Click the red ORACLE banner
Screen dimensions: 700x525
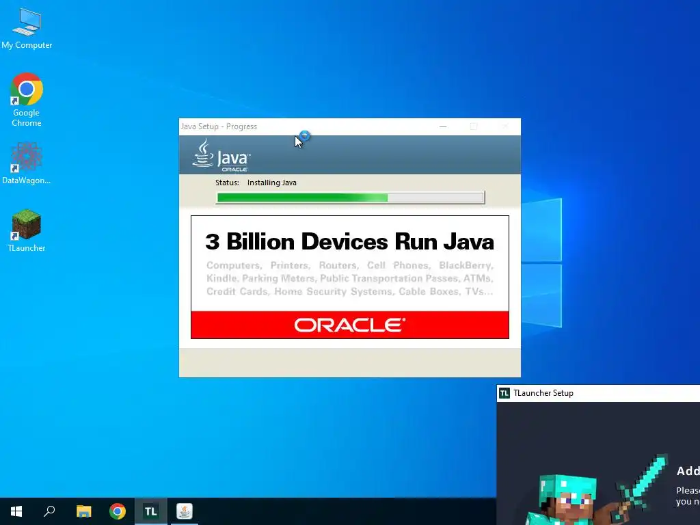350,325
